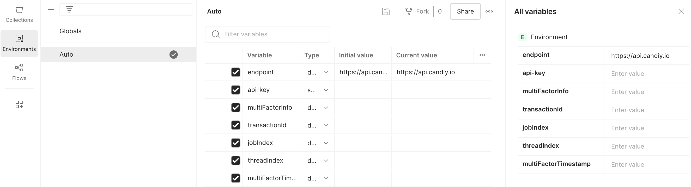
Task: Create a new environment with the plus icon
Action: tap(51, 9)
